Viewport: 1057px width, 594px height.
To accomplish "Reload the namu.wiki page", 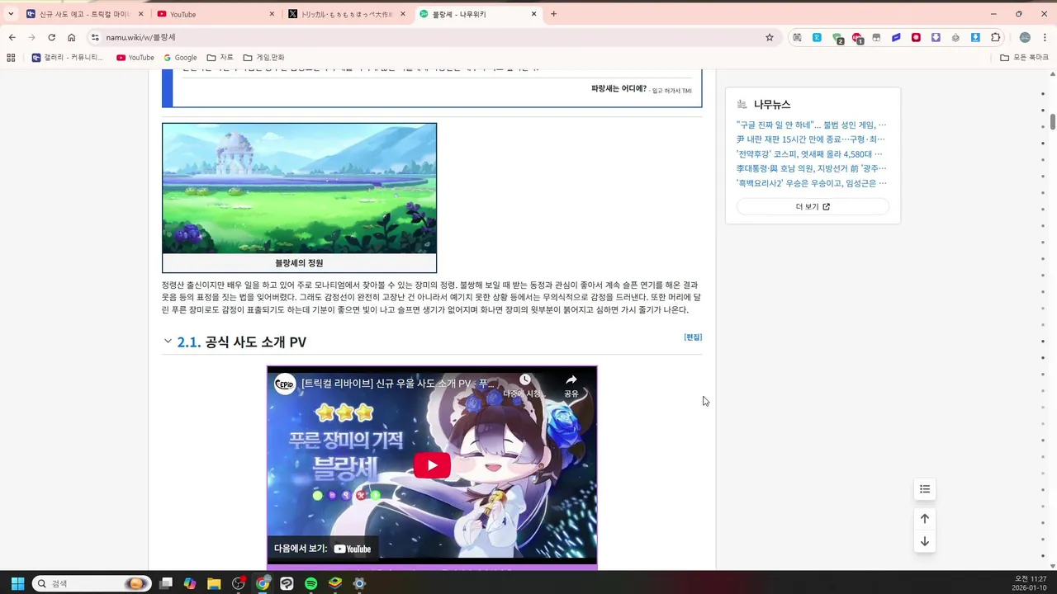I will [x=51, y=37].
